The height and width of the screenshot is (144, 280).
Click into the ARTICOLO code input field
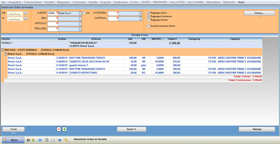(52, 24)
